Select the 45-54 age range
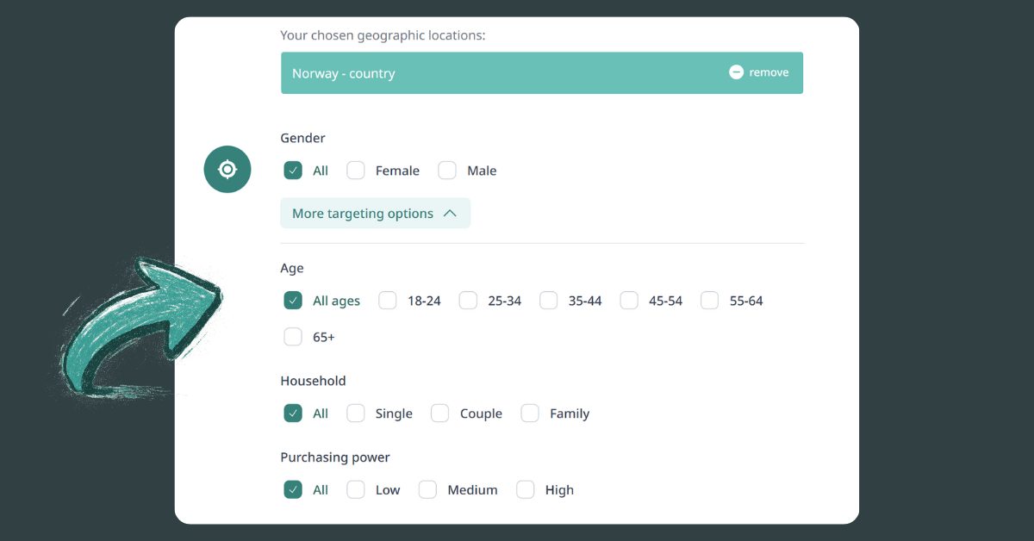 pyautogui.click(x=629, y=301)
